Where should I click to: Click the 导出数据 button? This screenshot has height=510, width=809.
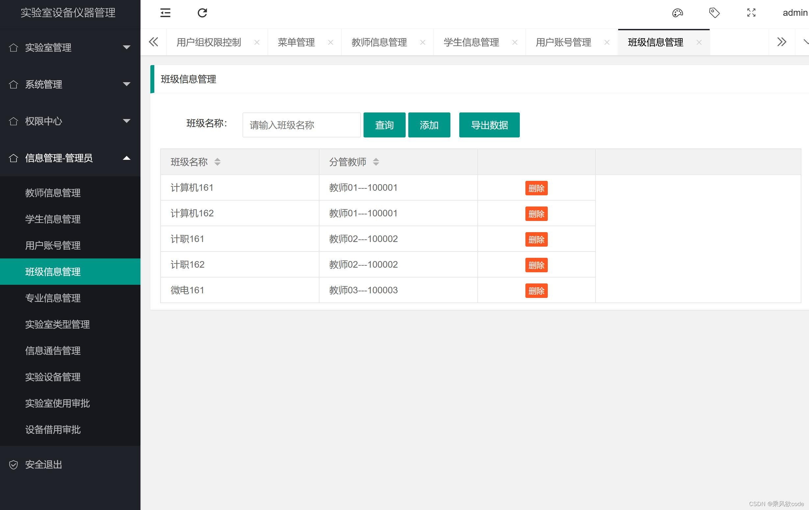click(x=489, y=125)
